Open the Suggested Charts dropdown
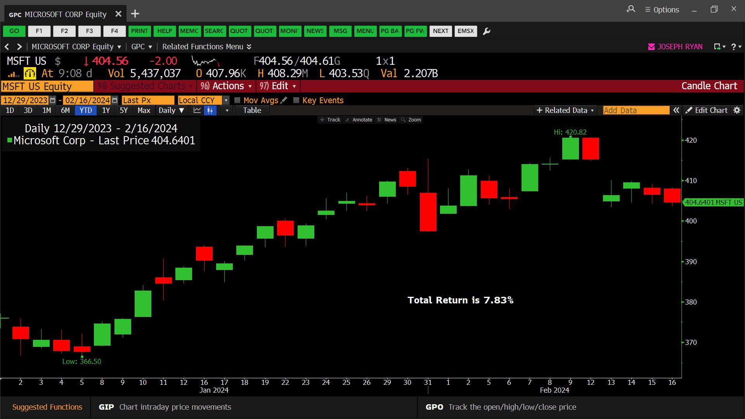745x419 pixels. tap(145, 86)
